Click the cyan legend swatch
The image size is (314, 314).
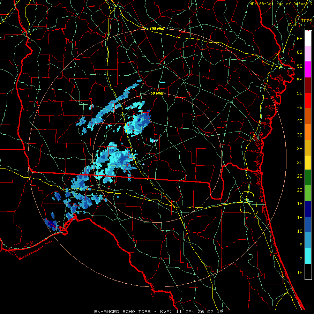tap(308, 256)
